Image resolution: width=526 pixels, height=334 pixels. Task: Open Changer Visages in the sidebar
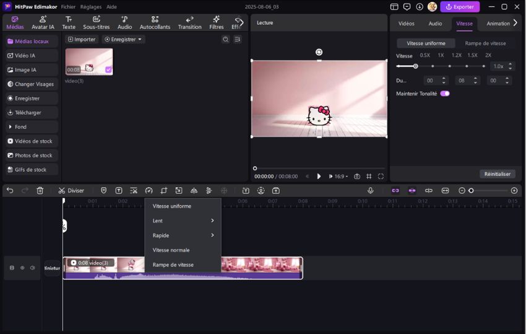click(x=32, y=84)
